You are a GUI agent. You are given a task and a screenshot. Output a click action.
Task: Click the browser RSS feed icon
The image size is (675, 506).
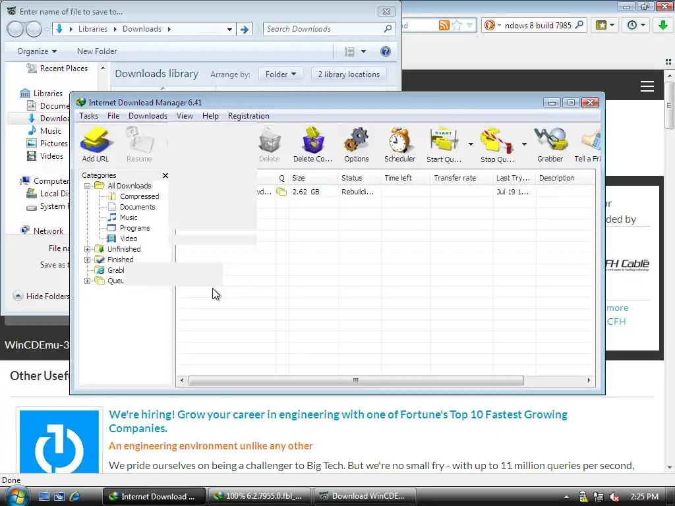(x=444, y=26)
